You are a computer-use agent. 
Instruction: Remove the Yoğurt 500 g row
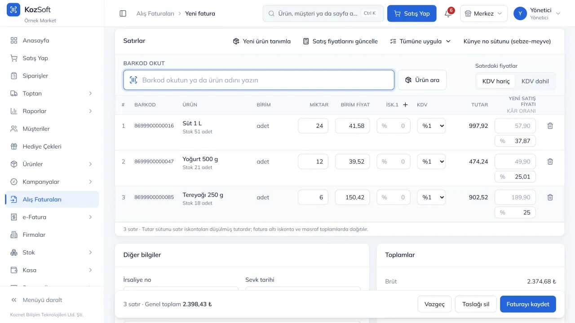pyautogui.click(x=550, y=161)
